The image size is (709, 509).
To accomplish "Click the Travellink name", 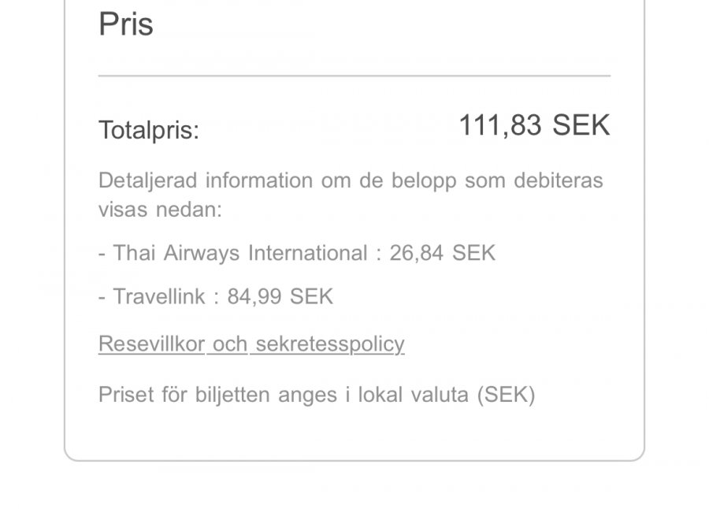I will click(160, 296).
